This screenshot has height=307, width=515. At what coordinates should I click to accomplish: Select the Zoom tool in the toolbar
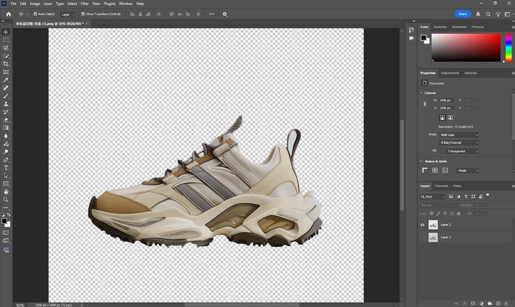[x=6, y=200]
